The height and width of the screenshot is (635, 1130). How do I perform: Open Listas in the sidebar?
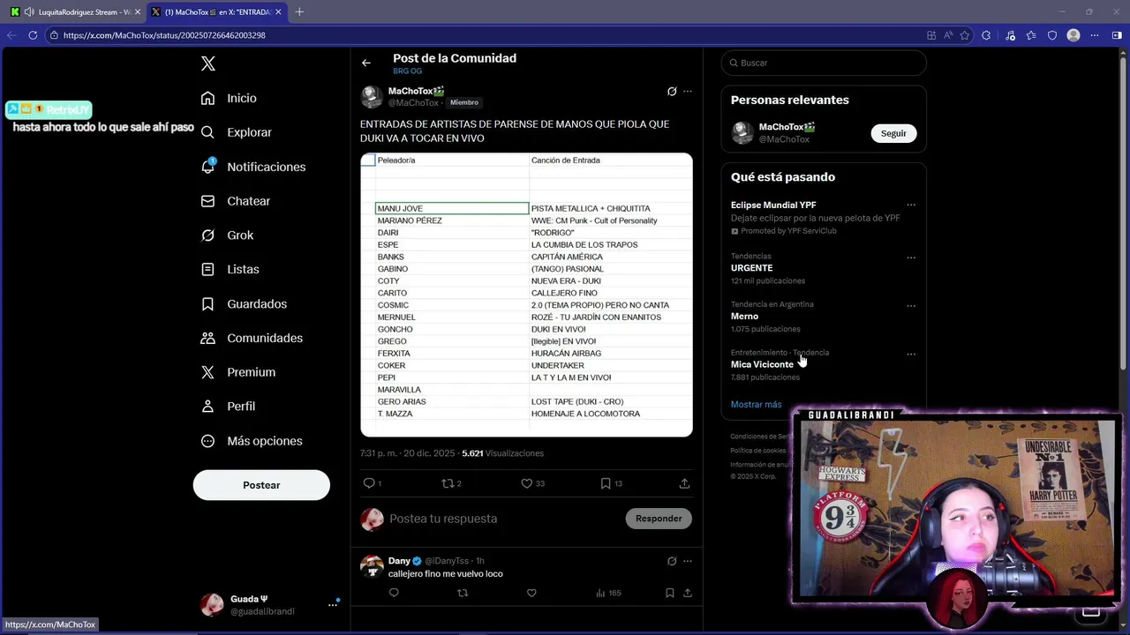point(230,269)
